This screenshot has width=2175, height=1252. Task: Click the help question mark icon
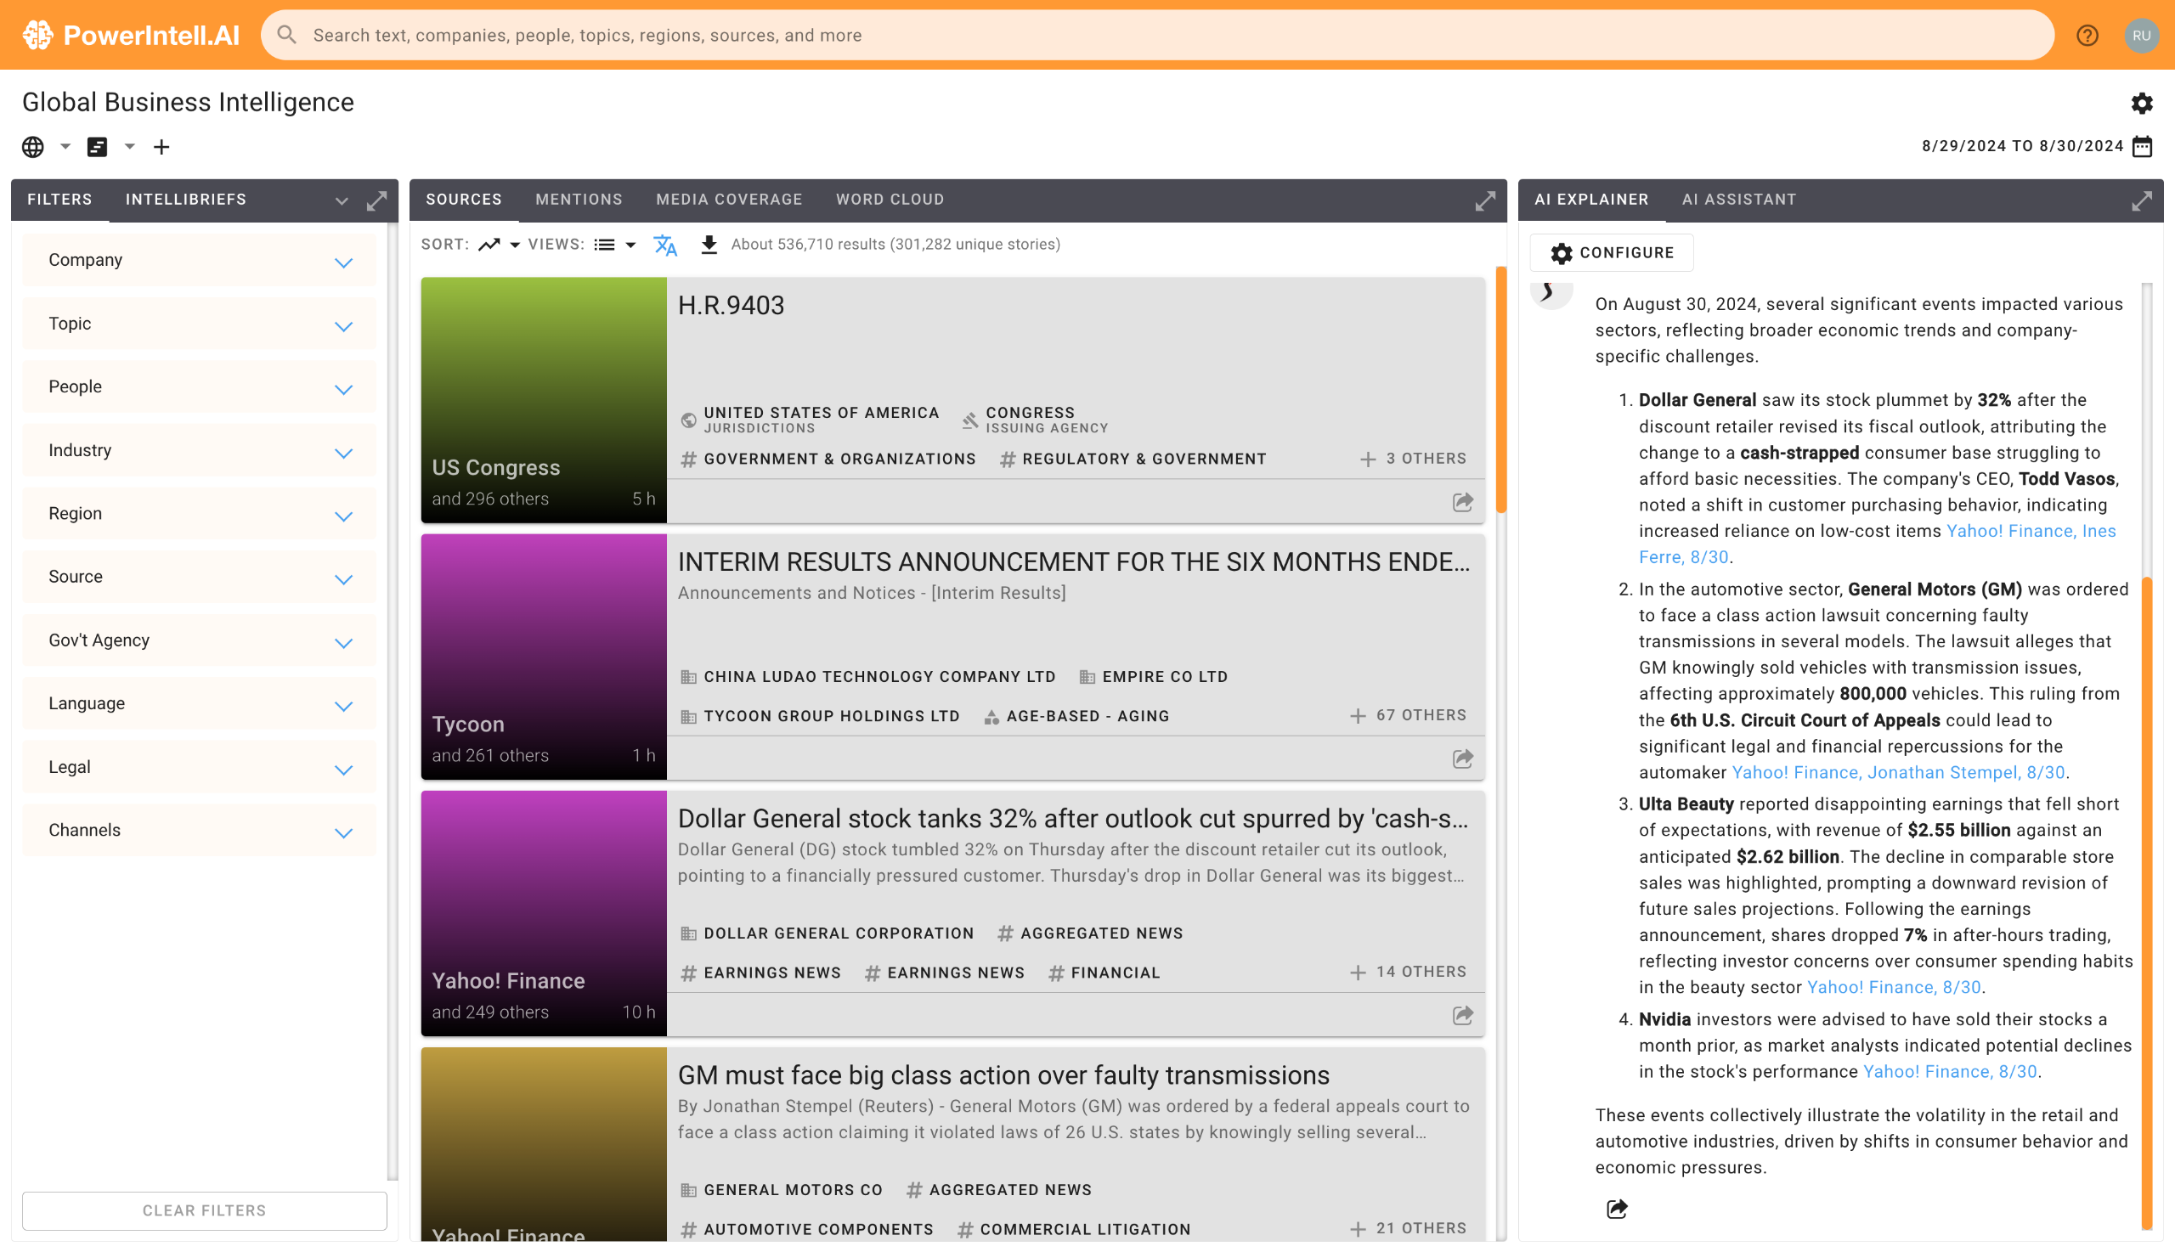click(x=2087, y=36)
